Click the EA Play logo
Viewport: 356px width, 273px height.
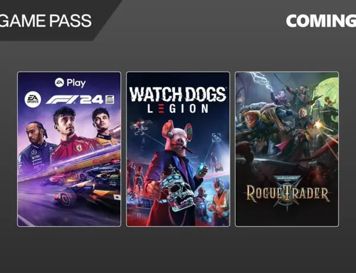coord(71,83)
